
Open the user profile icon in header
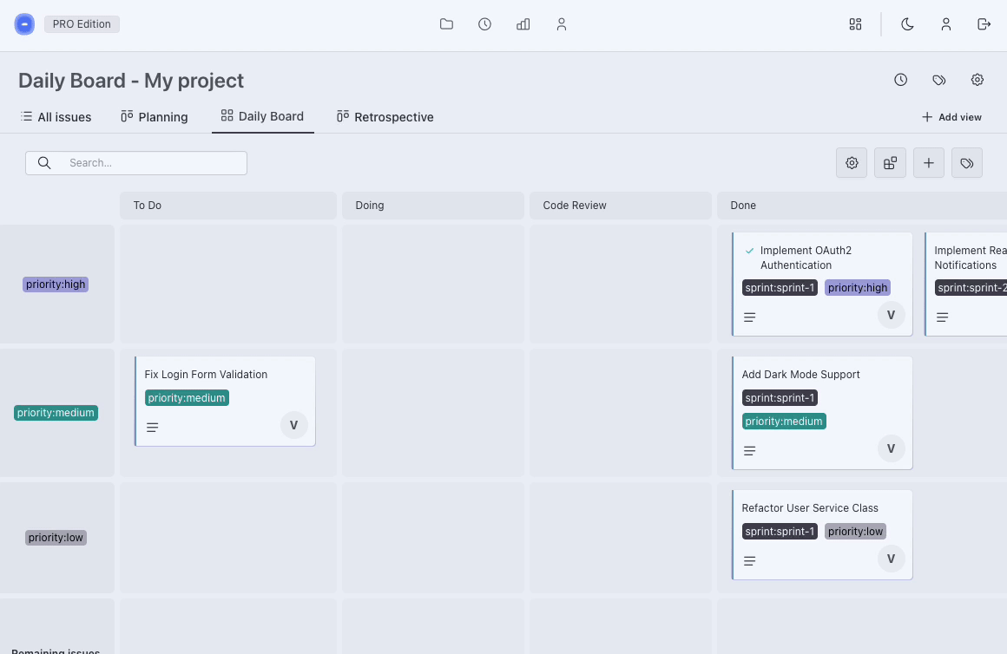pyautogui.click(x=946, y=24)
